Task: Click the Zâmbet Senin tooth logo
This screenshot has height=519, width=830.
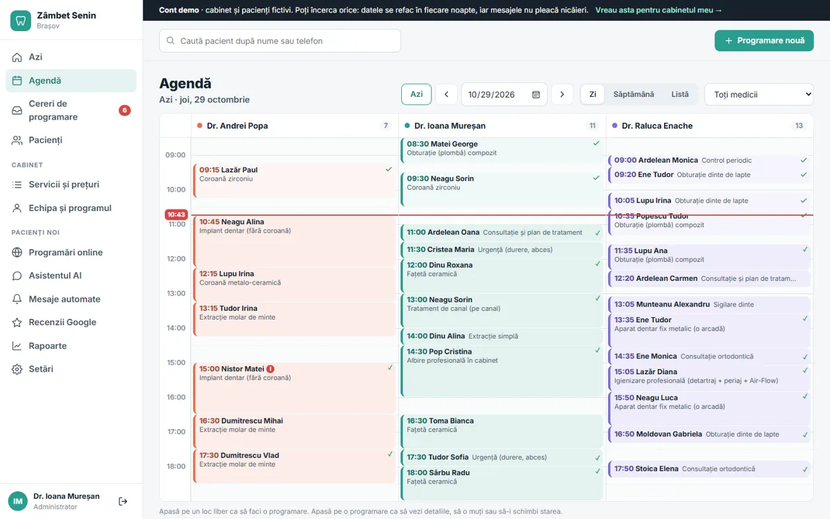Action: [x=21, y=20]
